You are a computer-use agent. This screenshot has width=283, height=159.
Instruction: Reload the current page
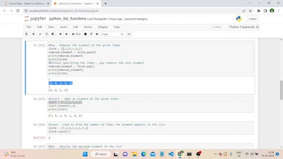click(x=18, y=11)
